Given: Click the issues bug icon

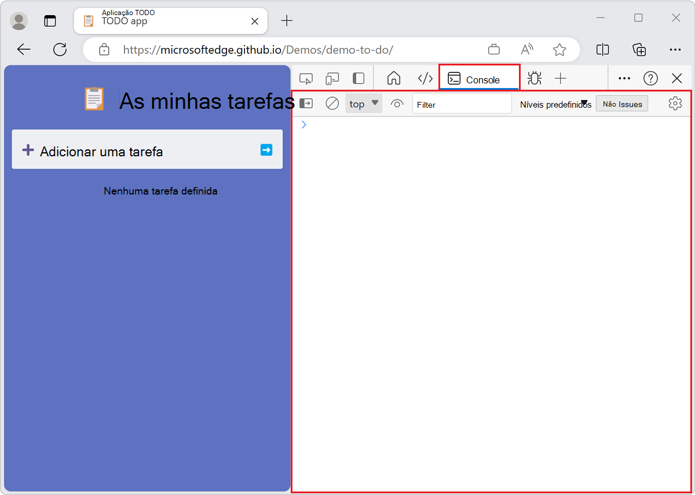Looking at the screenshot, I should [534, 78].
